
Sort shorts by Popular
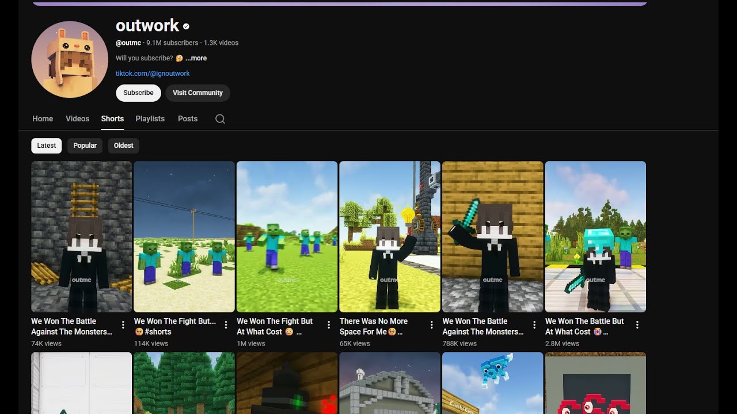tap(85, 145)
